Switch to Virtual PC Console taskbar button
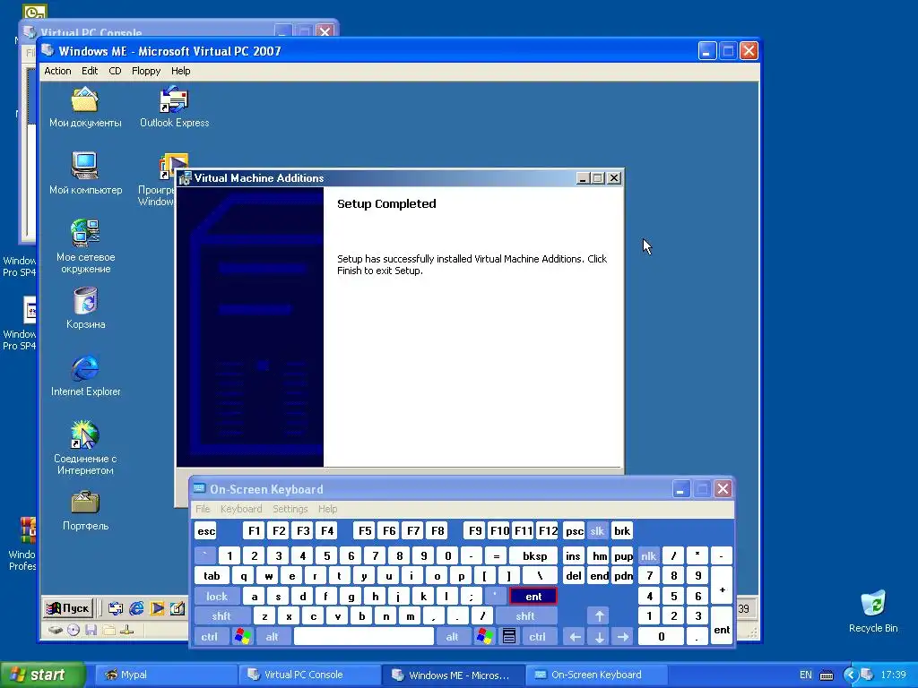This screenshot has width=918, height=688. (309, 675)
